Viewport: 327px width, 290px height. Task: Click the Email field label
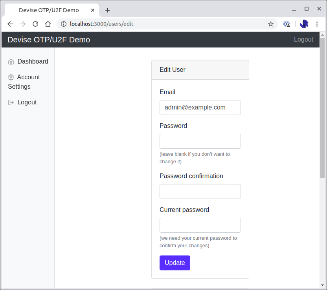point(167,92)
